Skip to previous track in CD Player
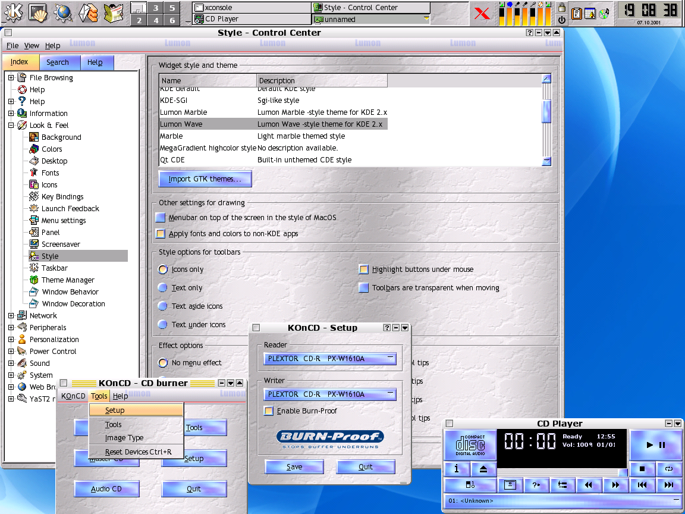This screenshot has height=514, width=685. tap(642, 485)
